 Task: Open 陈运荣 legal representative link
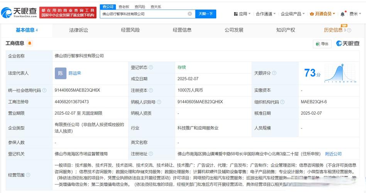point(75,73)
